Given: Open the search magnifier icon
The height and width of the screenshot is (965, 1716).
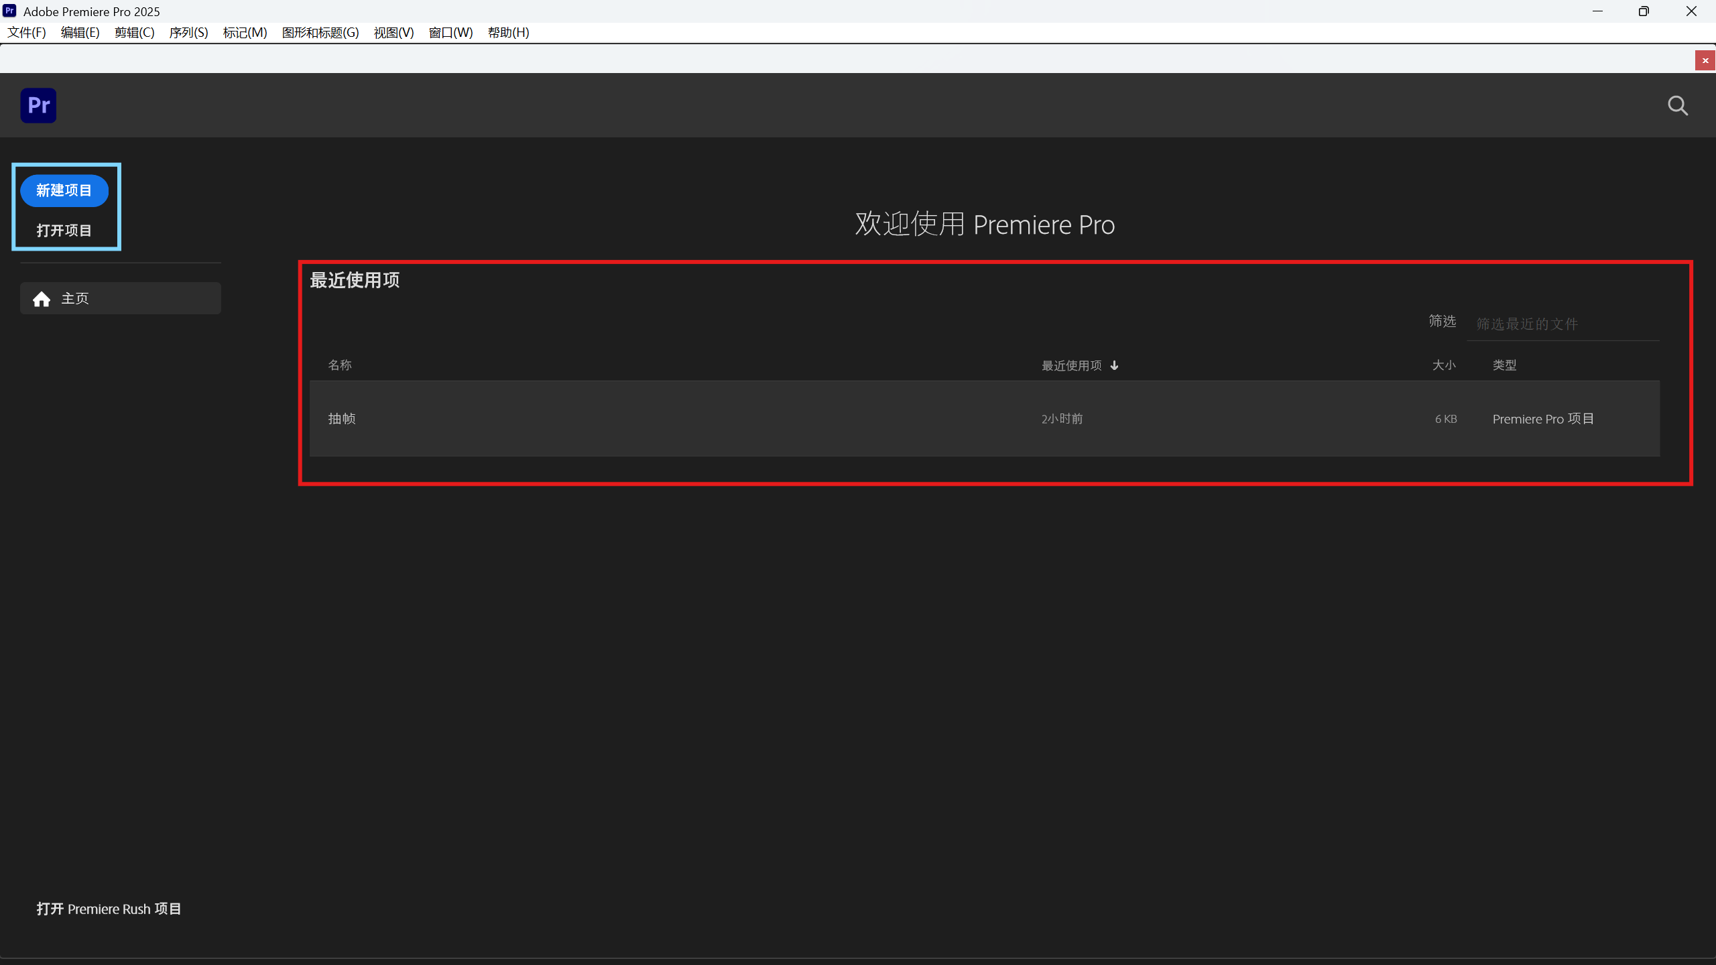Looking at the screenshot, I should 1678,106.
